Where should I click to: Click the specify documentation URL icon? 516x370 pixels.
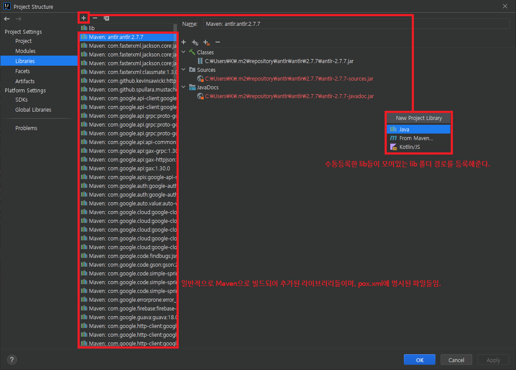pyautogui.click(x=195, y=42)
